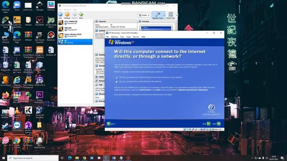Select the first powered-off VM in the list
287x161 pixels.
(x=75, y=22)
